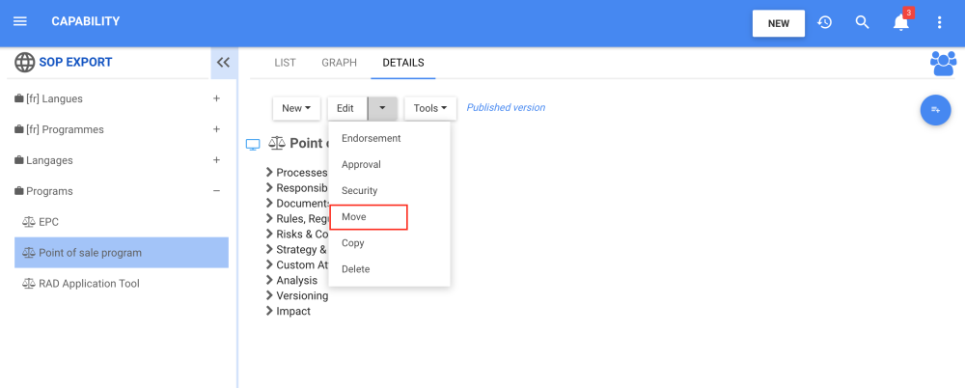965x388 pixels.
Task: Click the blue round floating action button
Action: coord(935,111)
